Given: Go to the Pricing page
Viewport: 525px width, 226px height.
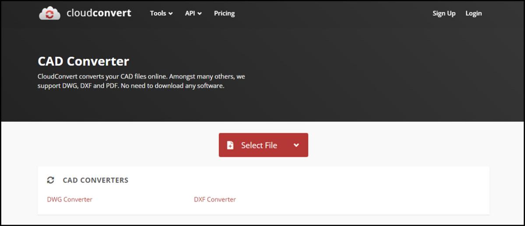Looking at the screenshot, I should [224, 13].
